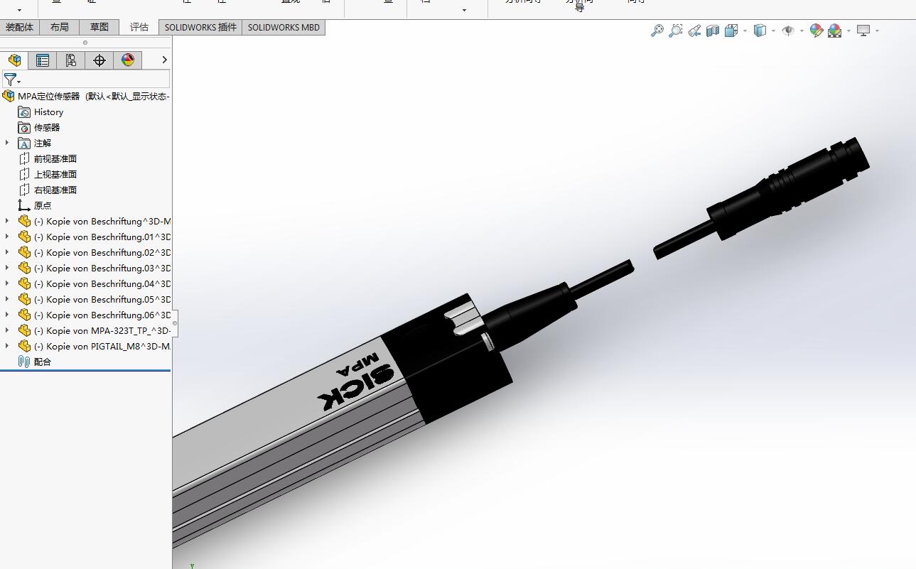Open the SOLIDWORKS MBD tab

point(284,27)
